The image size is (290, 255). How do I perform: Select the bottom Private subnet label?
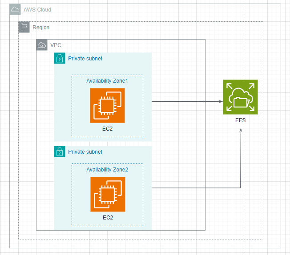[x=85, y=152]
